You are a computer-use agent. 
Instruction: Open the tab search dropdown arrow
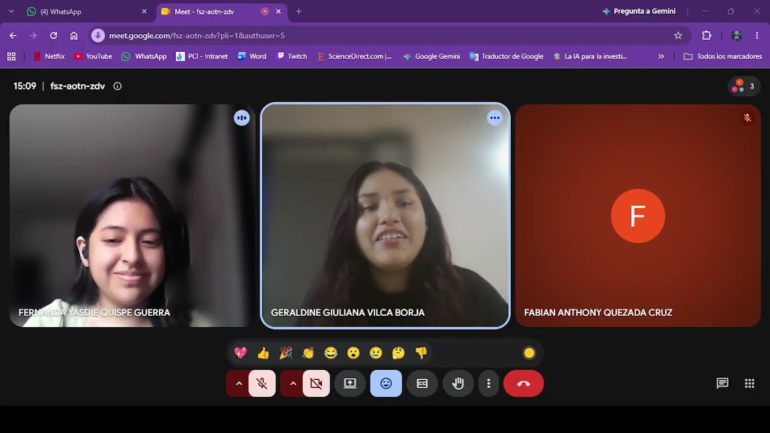(x=11, y=11)
